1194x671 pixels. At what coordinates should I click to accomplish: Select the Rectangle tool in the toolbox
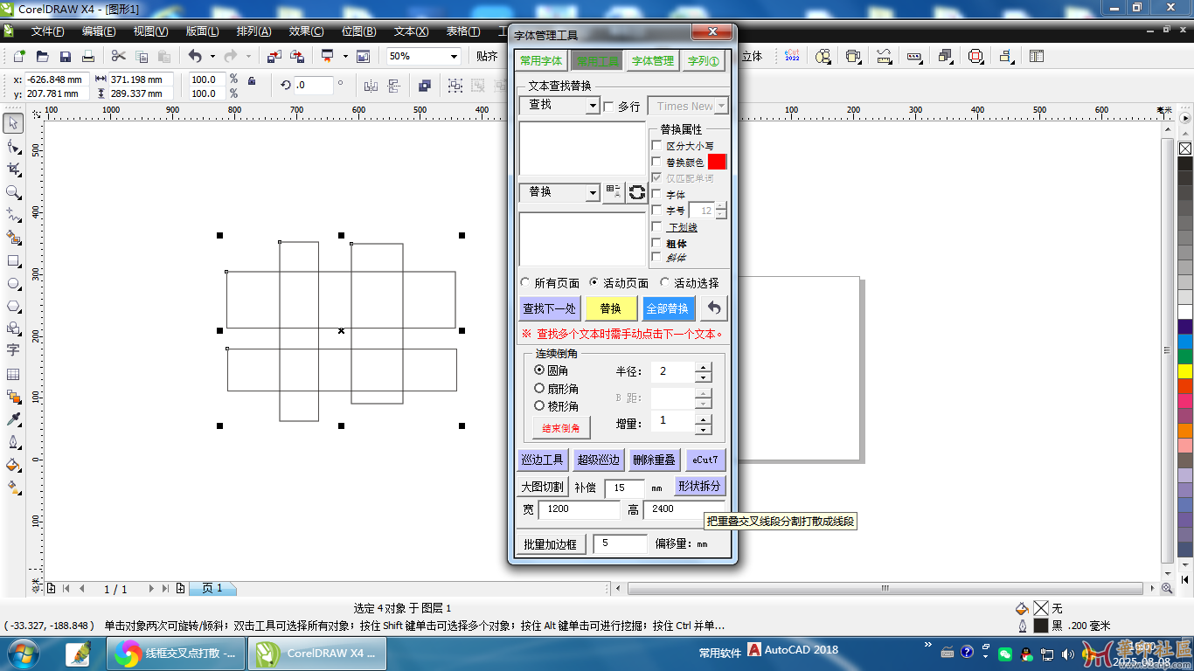[x=13, y=260]
